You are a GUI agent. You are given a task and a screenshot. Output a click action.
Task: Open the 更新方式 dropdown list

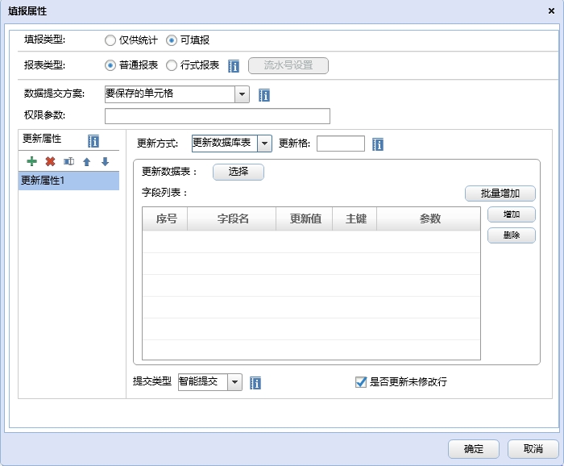pyautogui.click(x=263, y=144)
